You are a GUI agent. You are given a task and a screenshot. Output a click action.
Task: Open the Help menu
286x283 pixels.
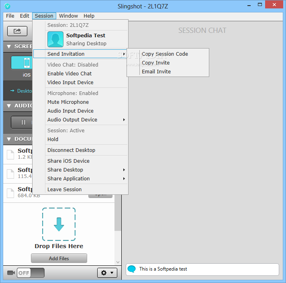pyautogui.click(x=89, y=16)
